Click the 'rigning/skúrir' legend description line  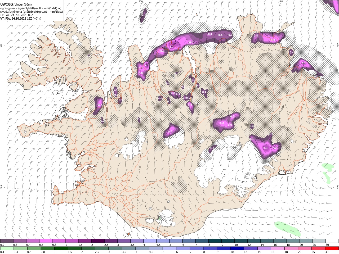[x=31, y=8]
